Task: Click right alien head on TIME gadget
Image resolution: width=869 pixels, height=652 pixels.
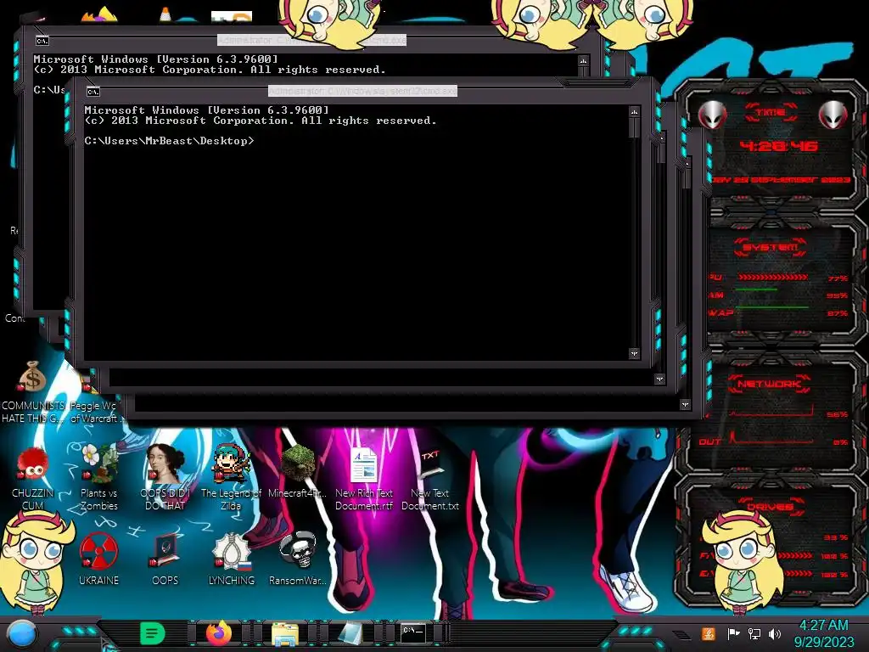Action: pyautogui.click(x=833, y=115)
